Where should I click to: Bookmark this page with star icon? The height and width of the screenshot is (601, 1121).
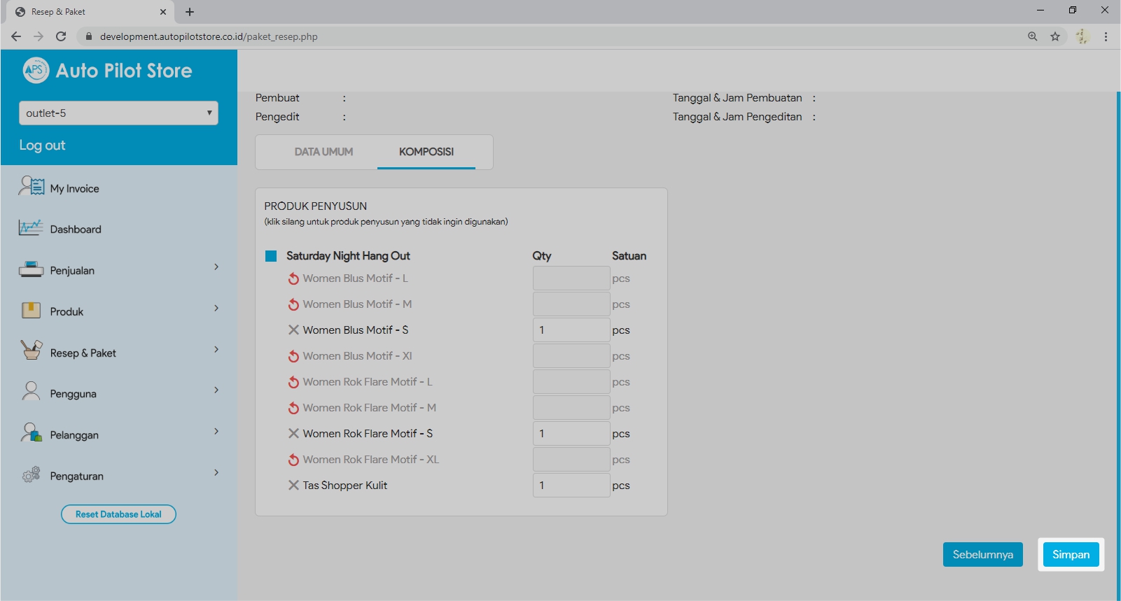[x=1054, y=36]
